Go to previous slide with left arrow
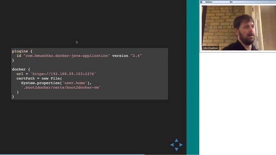 [172, 145]
